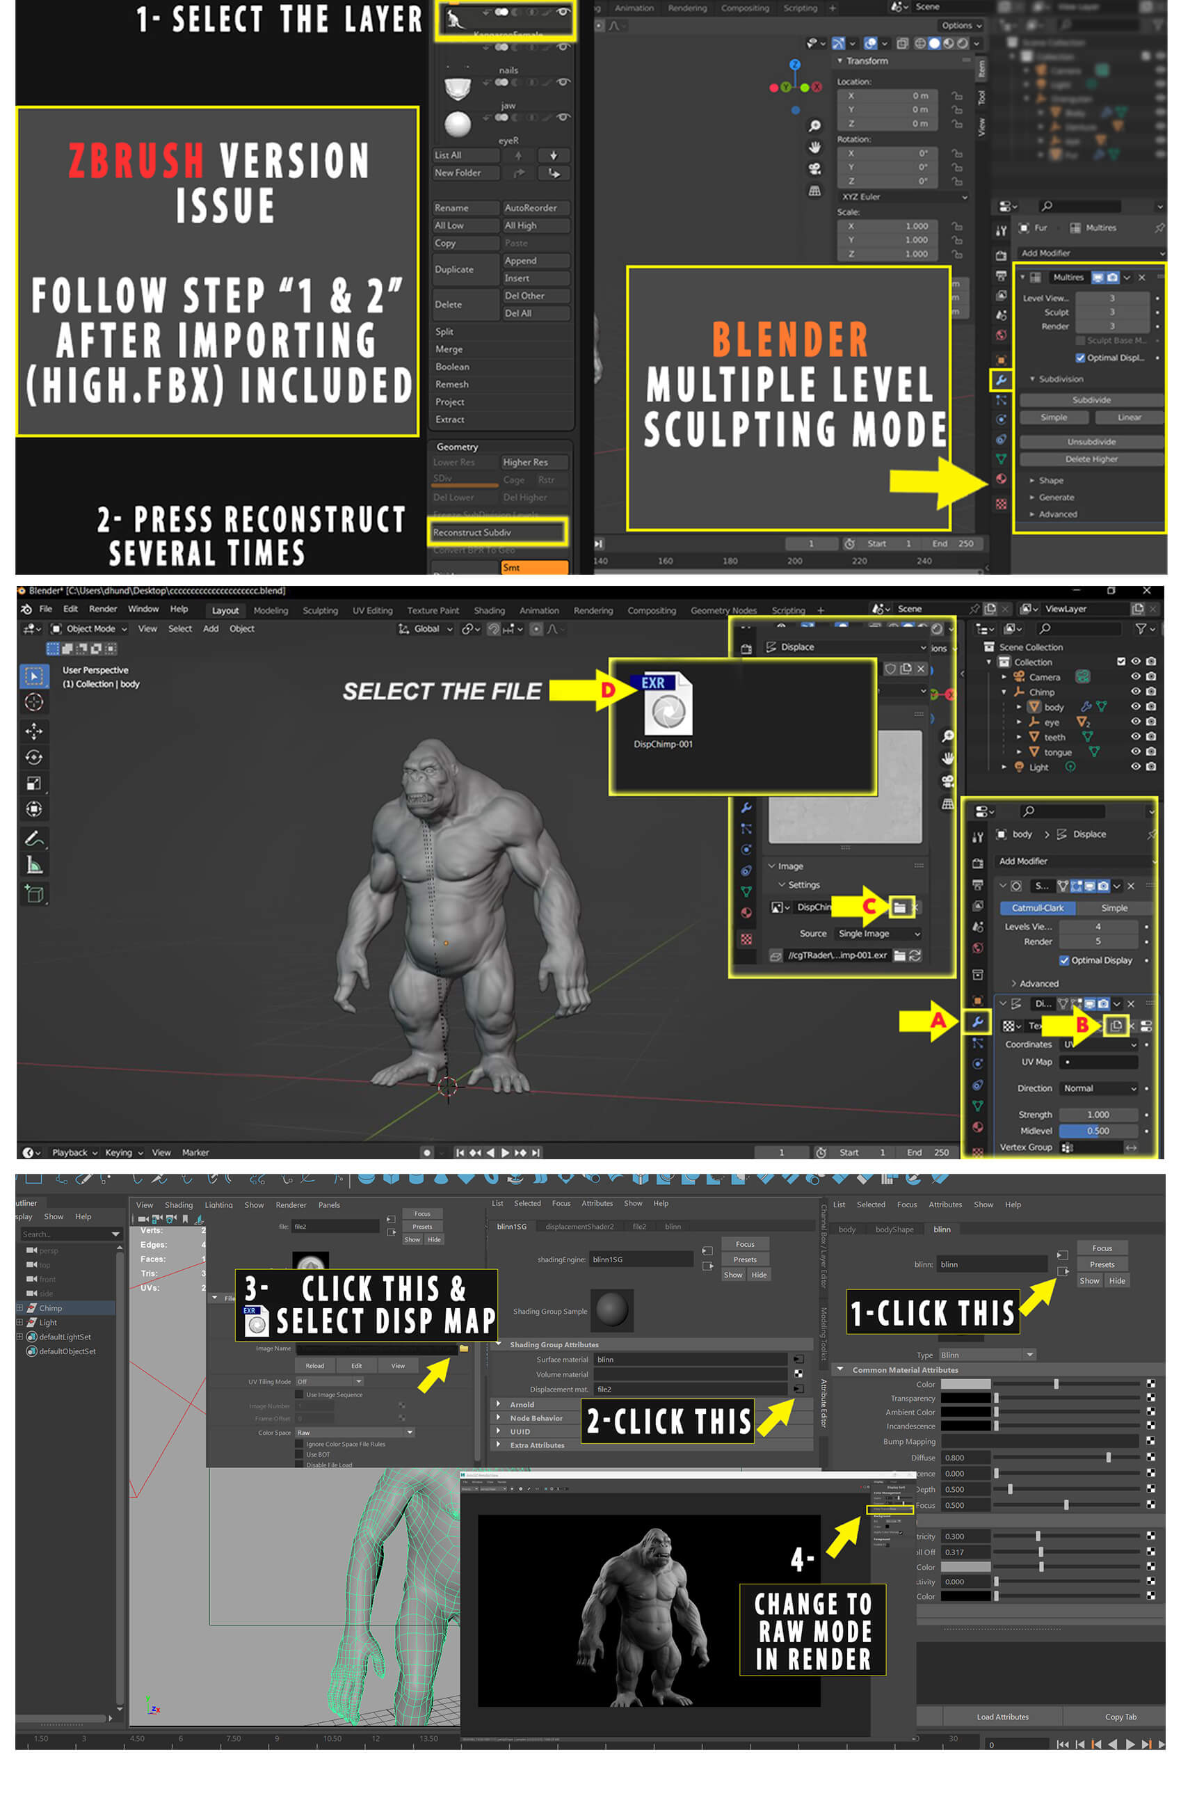
Task: Open the Source Single Image dropdown
Action: click(878, 934)
